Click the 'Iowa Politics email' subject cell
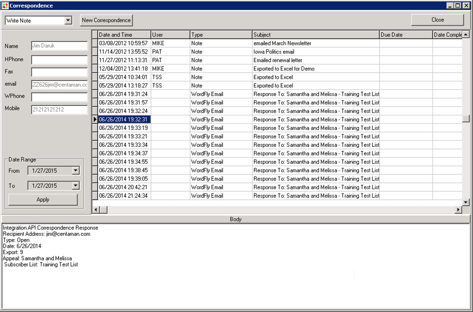 click(316, 52)
